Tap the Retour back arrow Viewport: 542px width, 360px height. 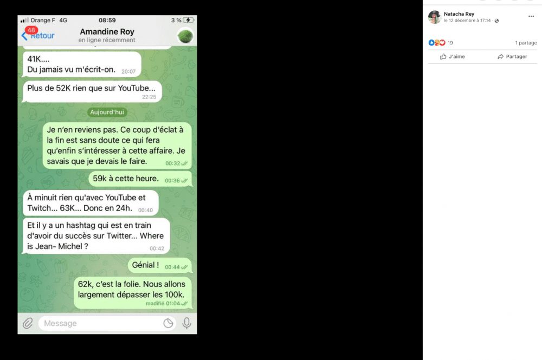[24, 36]
